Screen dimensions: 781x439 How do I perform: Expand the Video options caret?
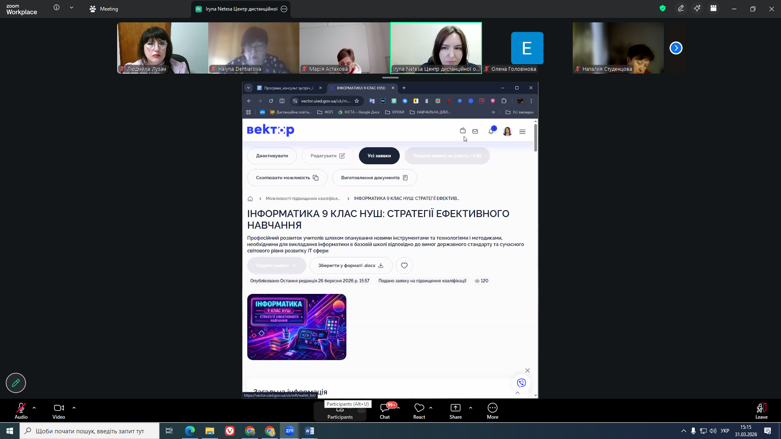point(74,407)
